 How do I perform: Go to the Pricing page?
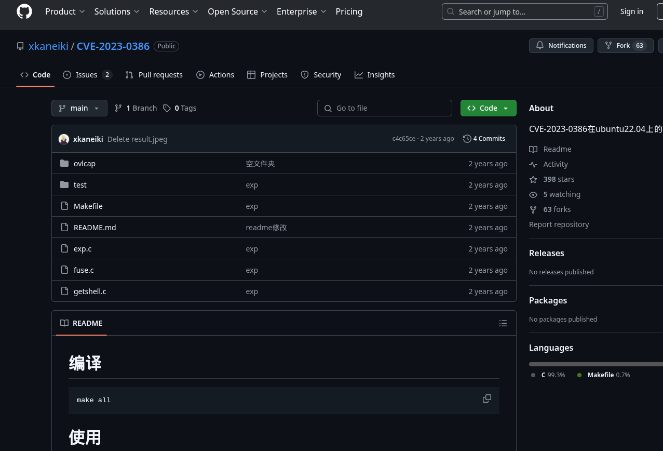coord(349,11)
